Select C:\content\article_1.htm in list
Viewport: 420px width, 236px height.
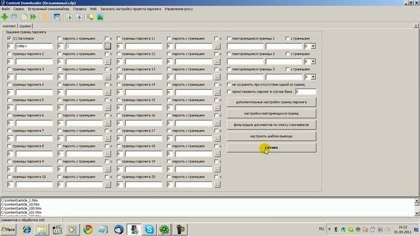[x=19, y=201]
